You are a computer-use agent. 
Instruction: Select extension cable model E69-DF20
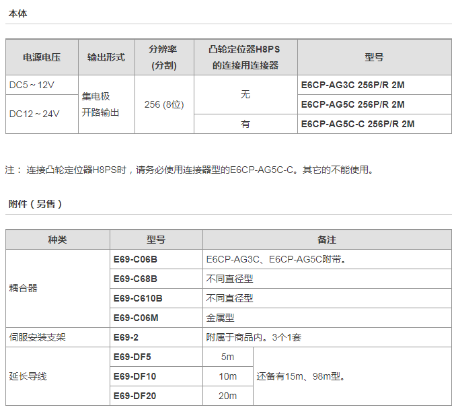[x=135, y=396]
